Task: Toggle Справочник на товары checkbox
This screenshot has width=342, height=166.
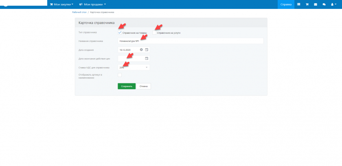Action: point(120,33)
